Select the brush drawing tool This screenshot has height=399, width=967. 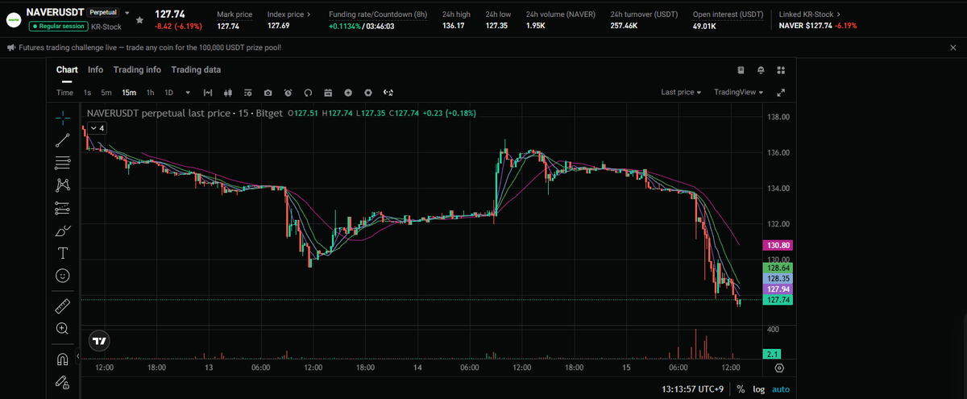(x=63, y=231)
